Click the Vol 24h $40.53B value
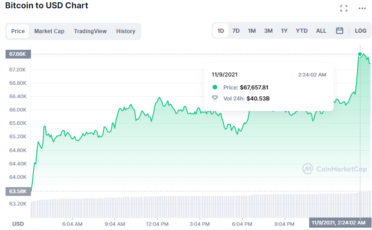Viewport: 372px width, 230px height. [x=258, y=99]
